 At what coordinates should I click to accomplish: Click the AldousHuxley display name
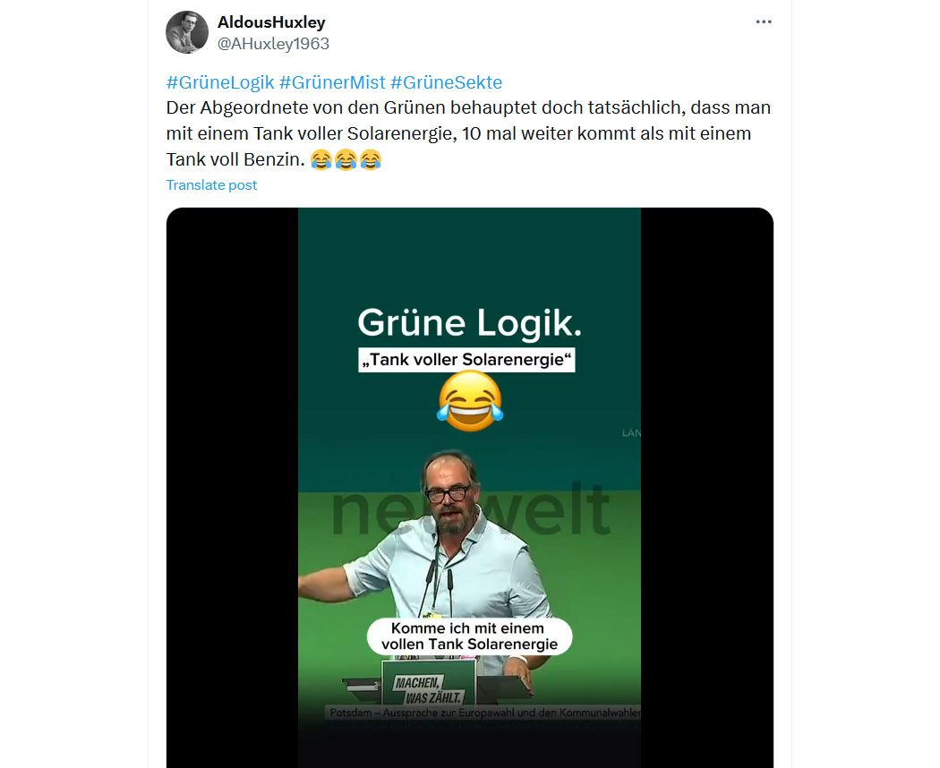[271, 22]
